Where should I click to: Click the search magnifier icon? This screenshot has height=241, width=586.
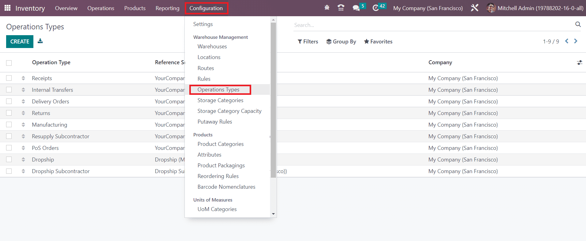[x=578, y=24]
